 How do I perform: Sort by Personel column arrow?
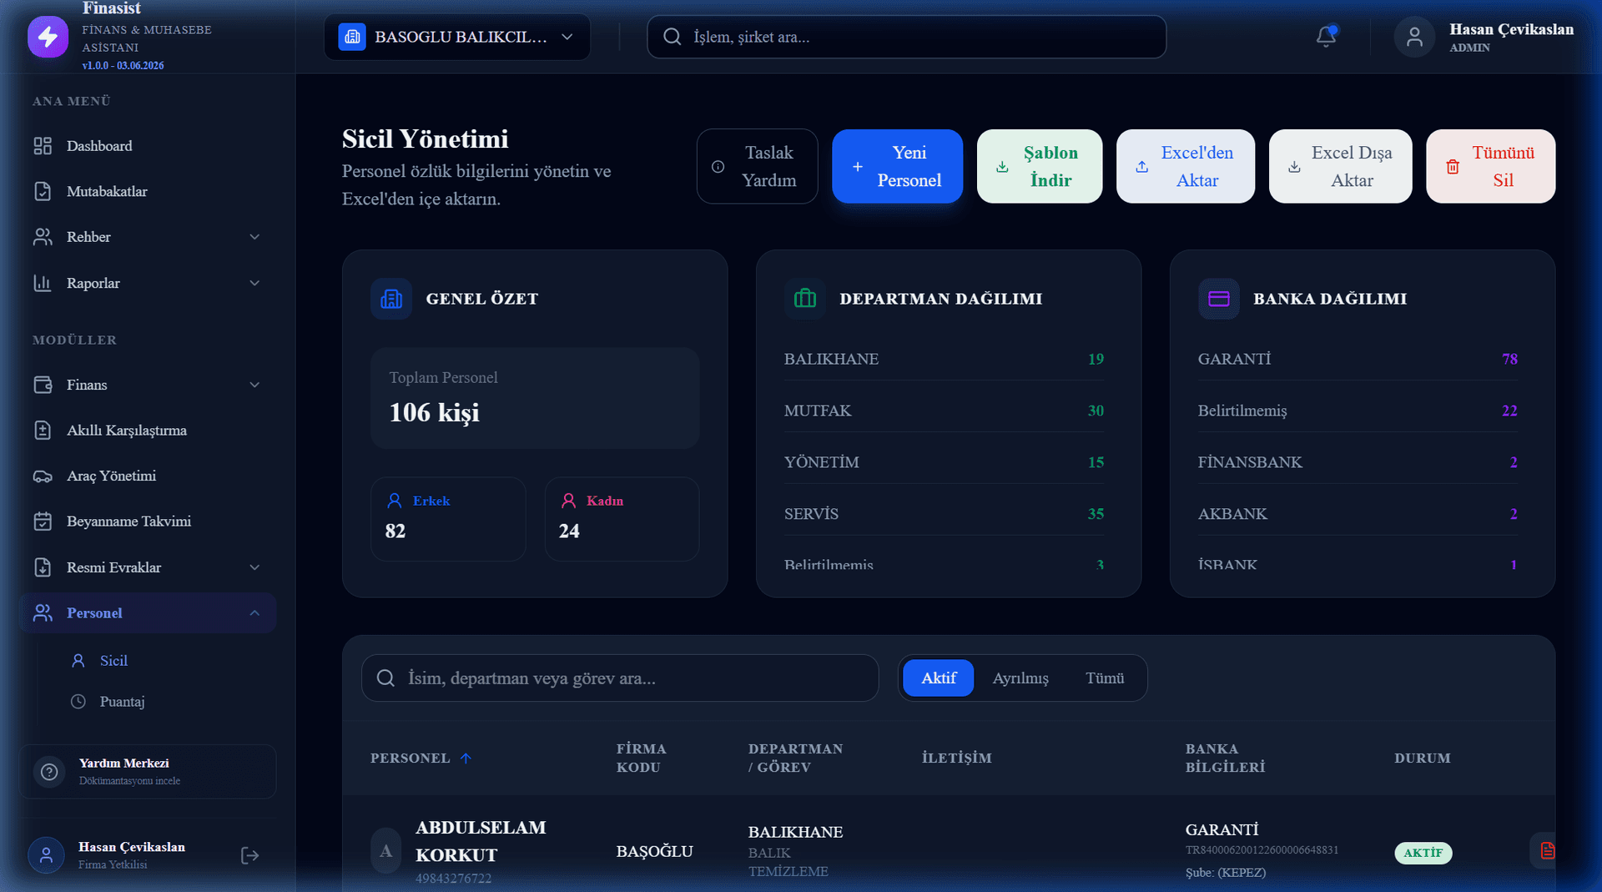(x=466, y=758)
